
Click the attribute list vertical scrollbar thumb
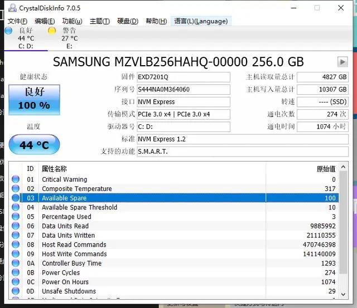click(344, 222)
